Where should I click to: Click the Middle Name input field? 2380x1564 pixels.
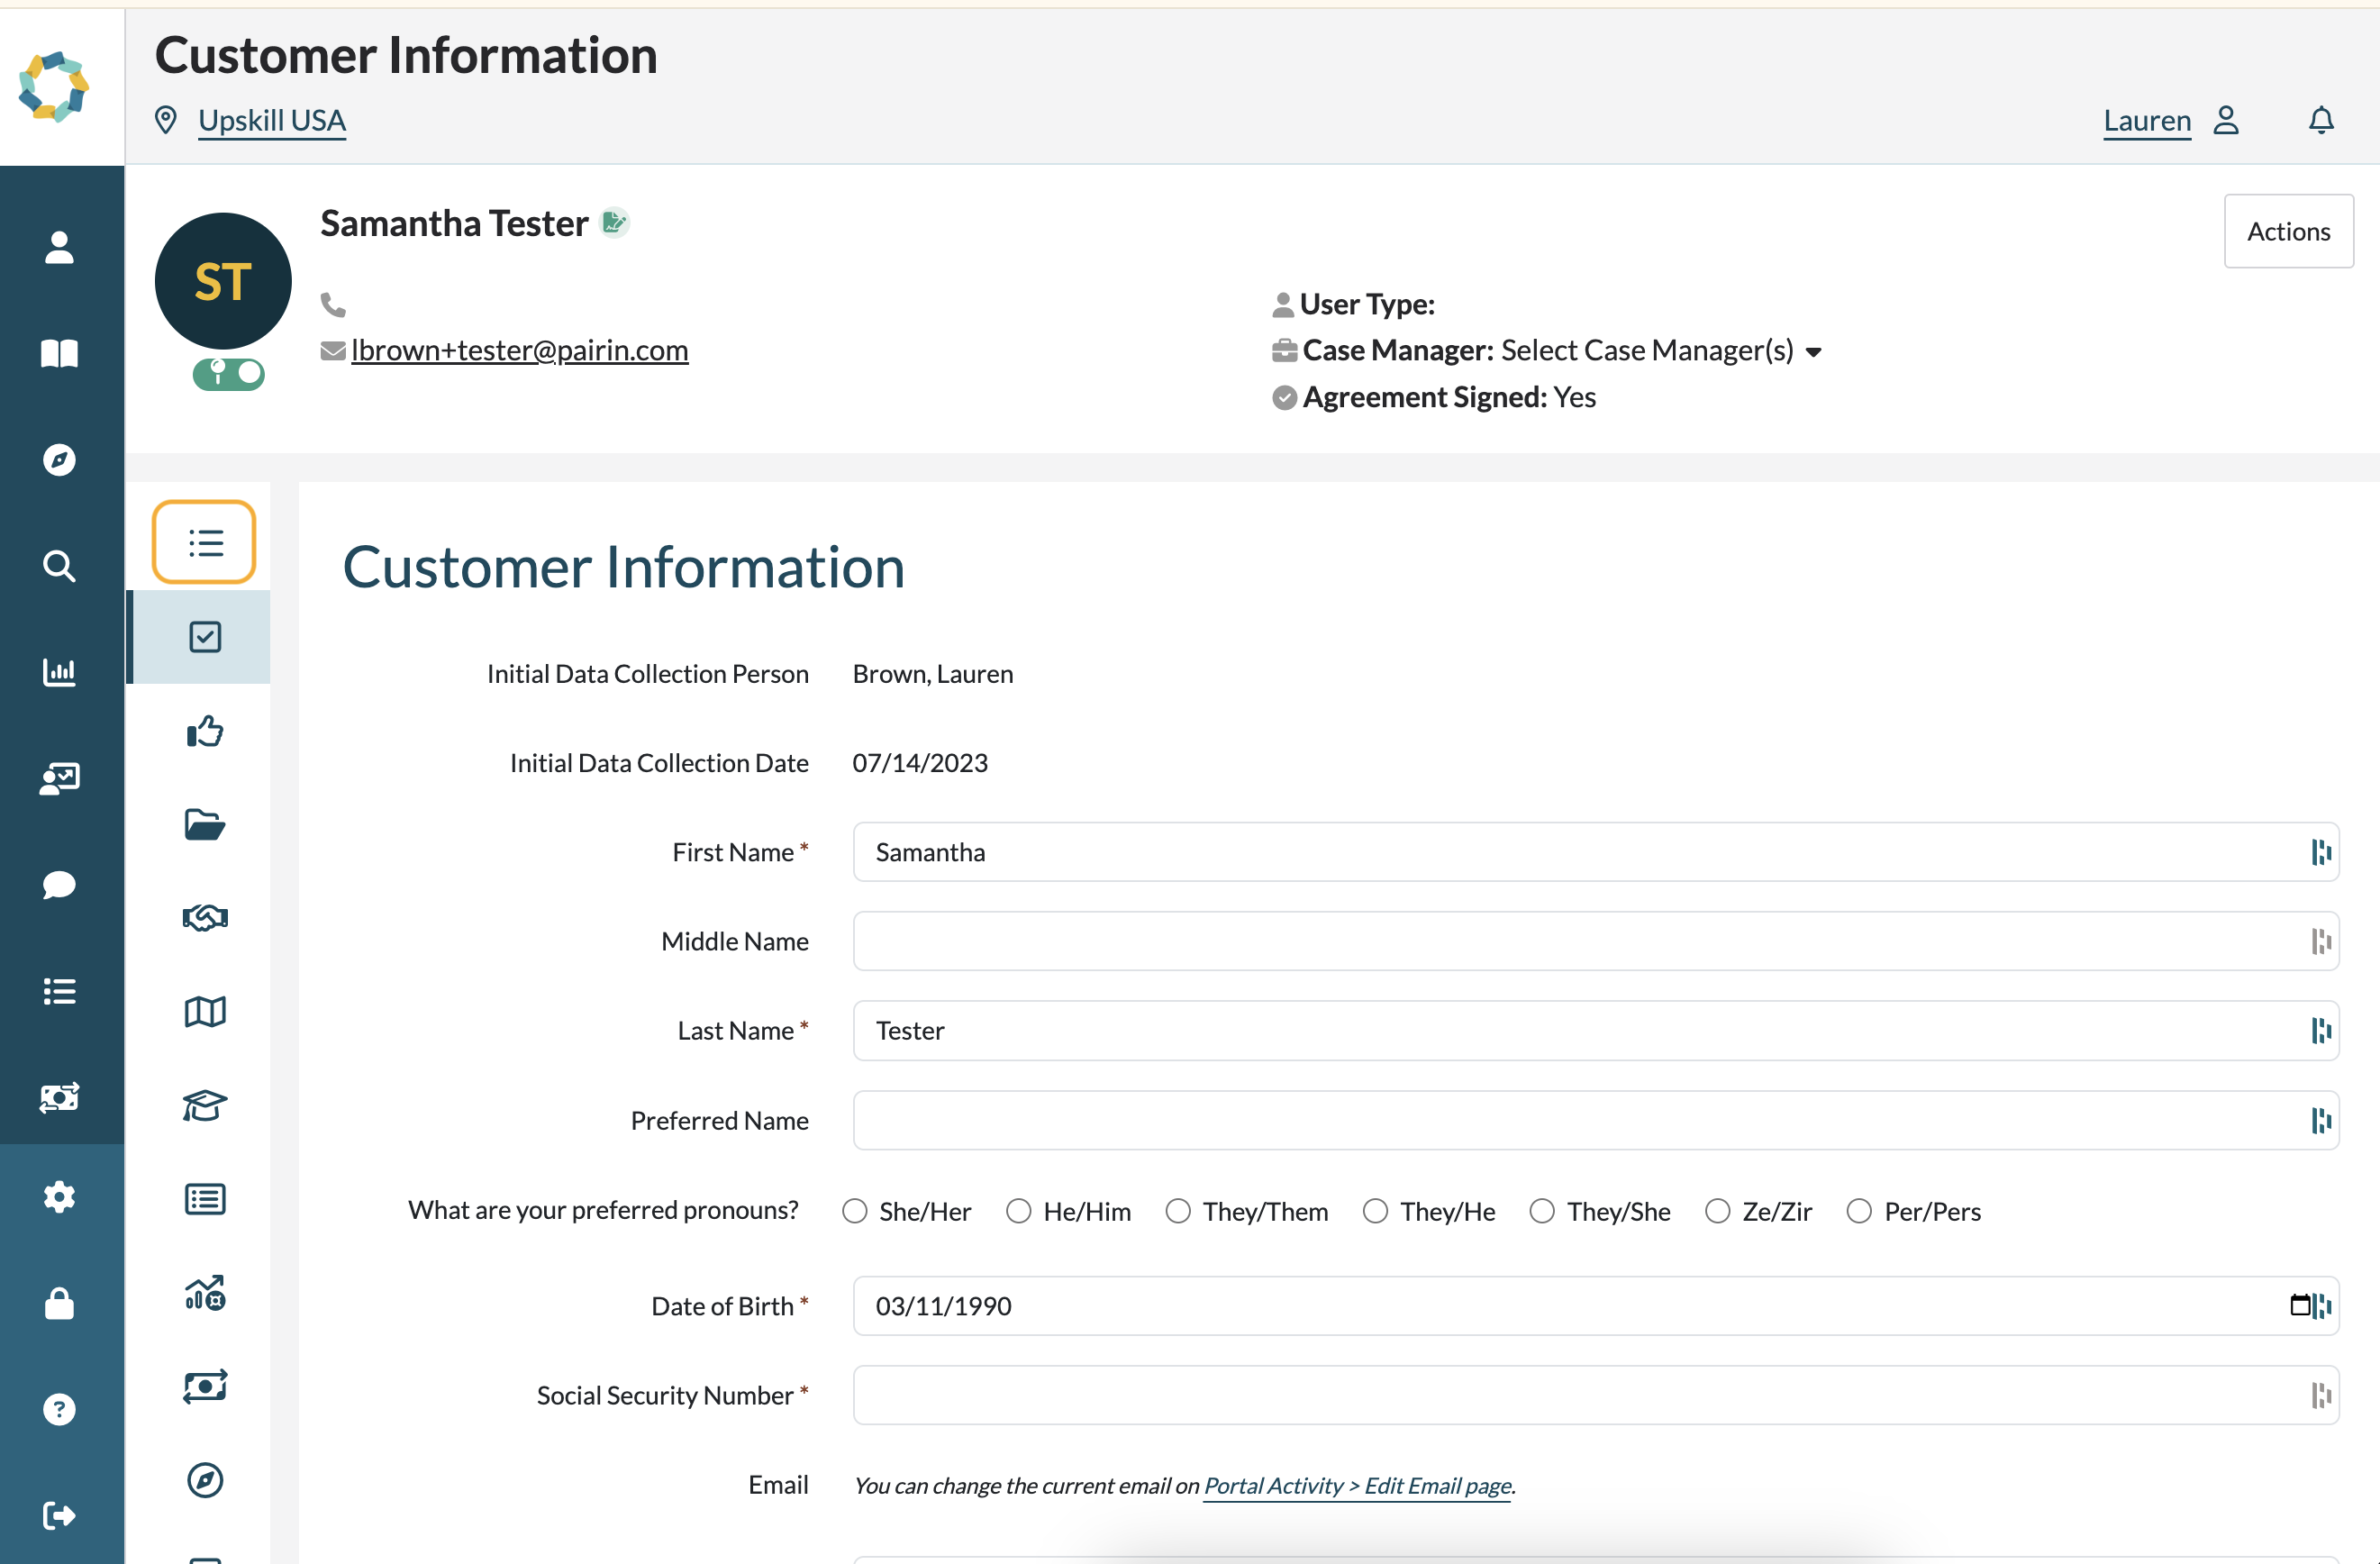[x=1595, y=941]
